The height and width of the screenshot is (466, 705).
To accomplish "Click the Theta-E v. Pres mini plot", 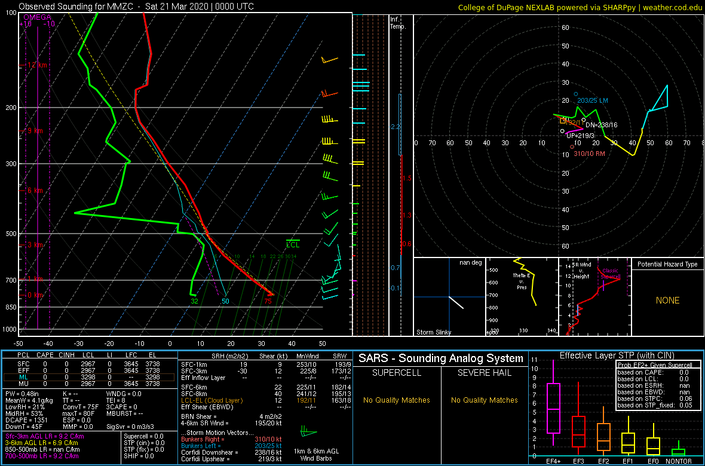I will (x=522, y=297).
